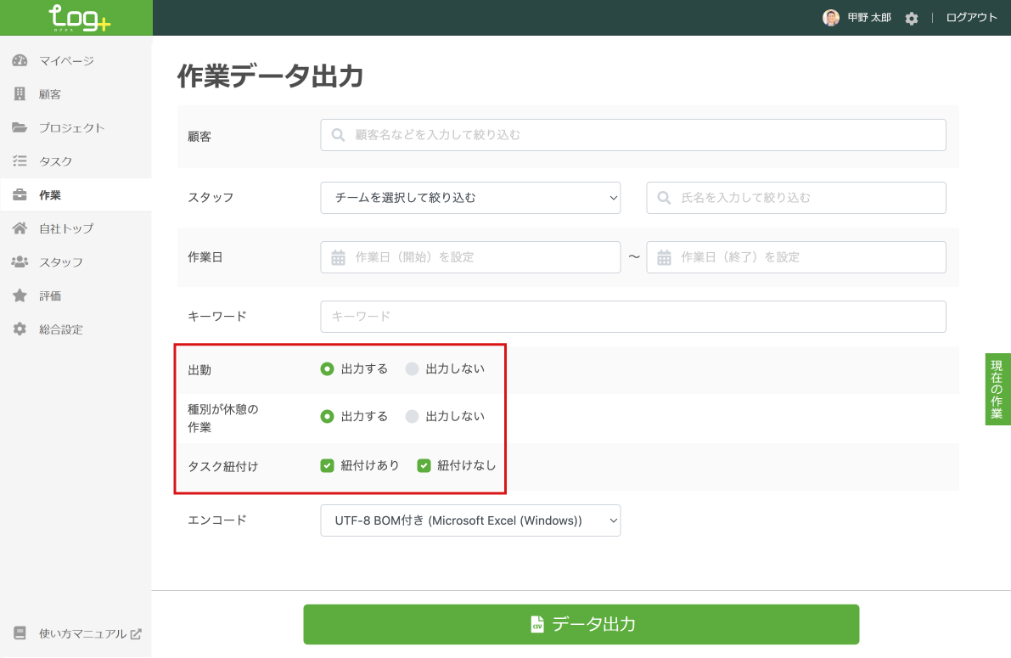This screenshot has width=1011, height=658.
Task: Click the settings gear icon in header
Action: click(x=912, y=18)
